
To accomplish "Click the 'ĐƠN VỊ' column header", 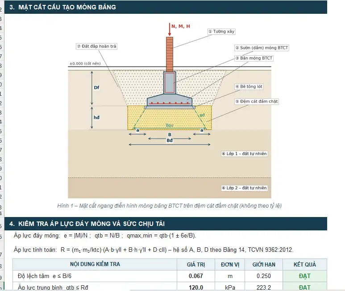I will pyautogui.click(x=230, y=264).
